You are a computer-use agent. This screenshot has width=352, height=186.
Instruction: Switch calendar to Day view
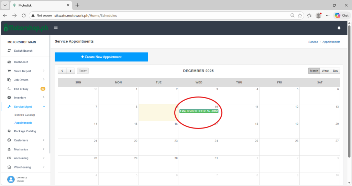click(335, 71)
